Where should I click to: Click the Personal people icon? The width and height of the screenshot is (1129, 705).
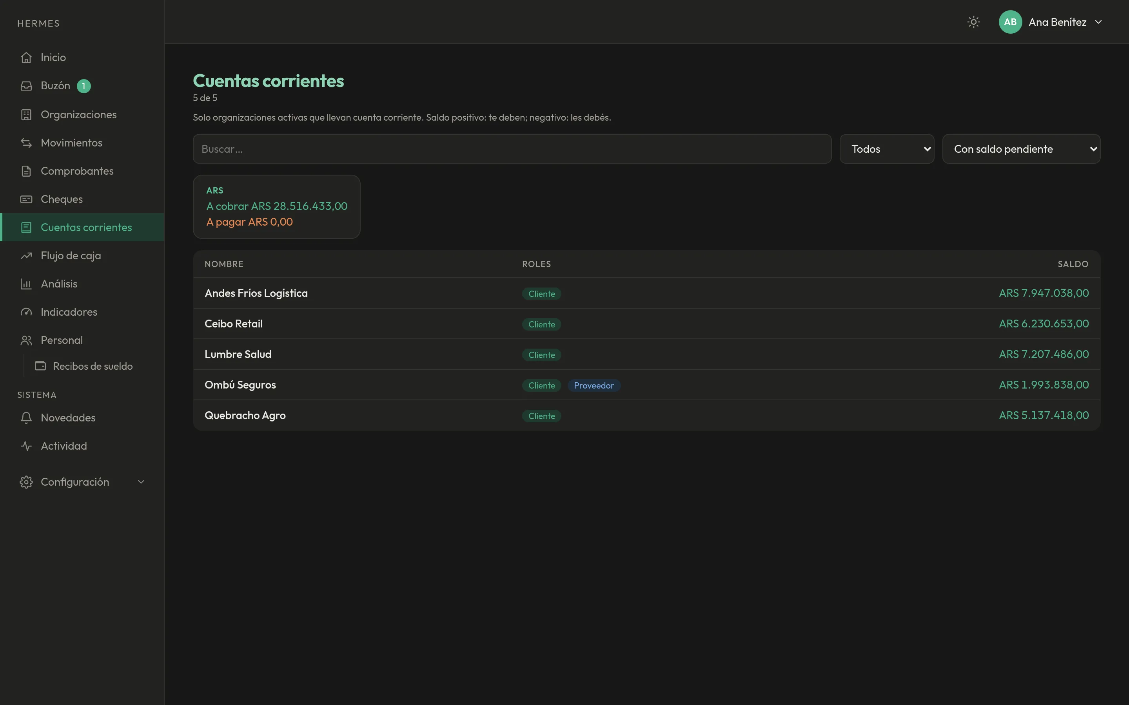click(26, 340)
